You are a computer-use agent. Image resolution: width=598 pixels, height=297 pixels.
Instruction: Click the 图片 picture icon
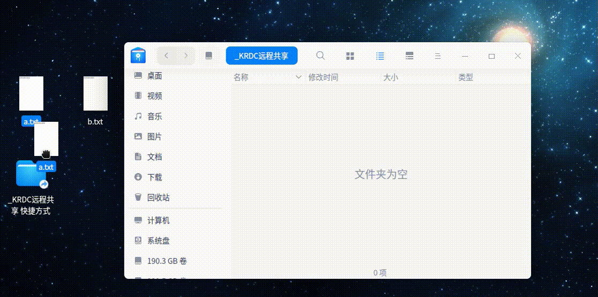click(138, 136)
